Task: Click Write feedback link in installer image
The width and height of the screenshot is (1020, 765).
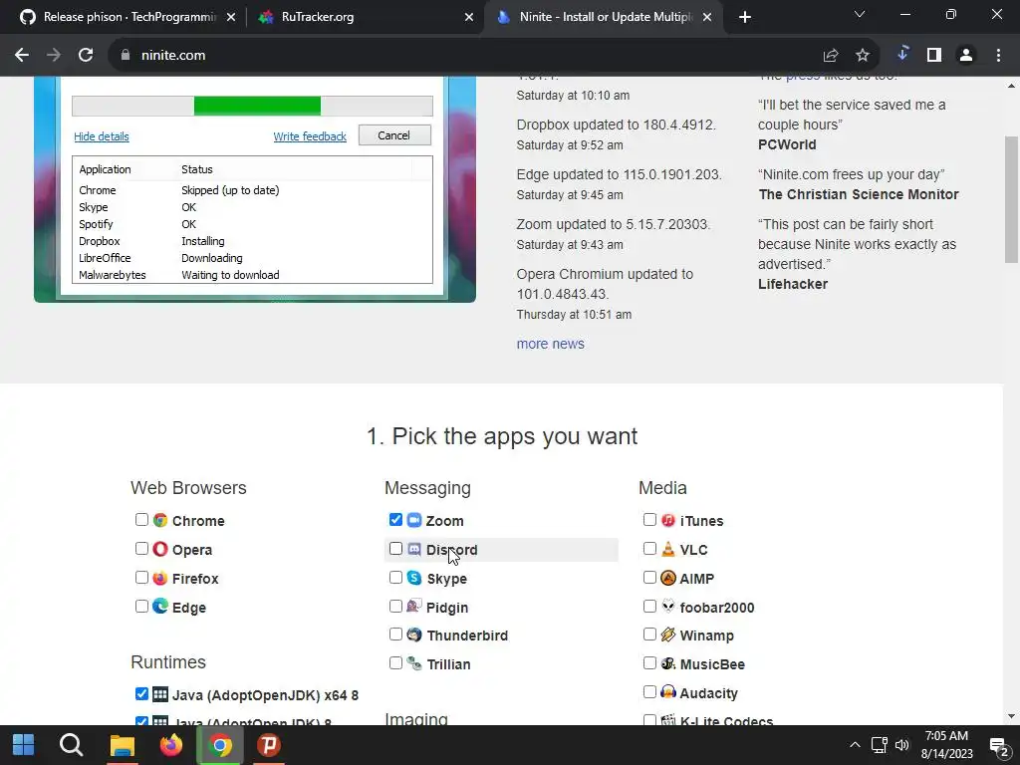Action: (x=310, y=135)
